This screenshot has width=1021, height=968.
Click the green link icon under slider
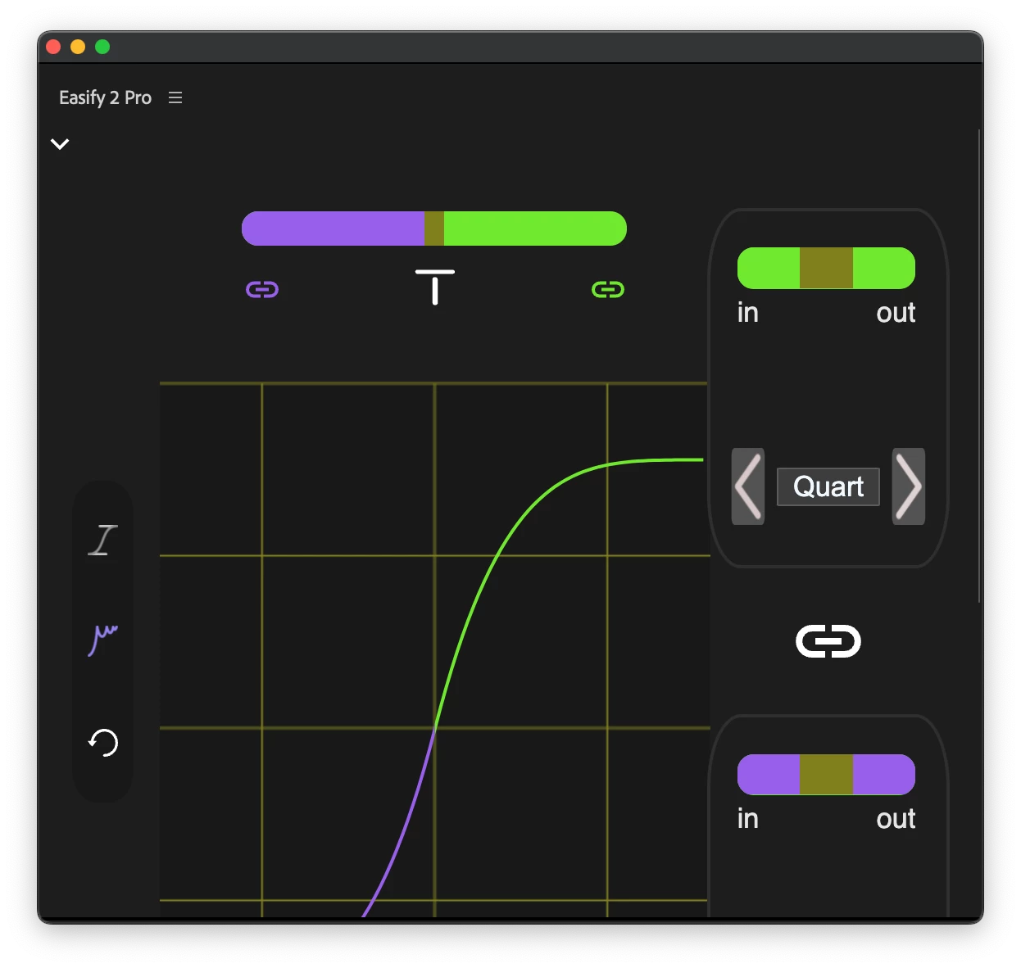[x=608, y=289]
